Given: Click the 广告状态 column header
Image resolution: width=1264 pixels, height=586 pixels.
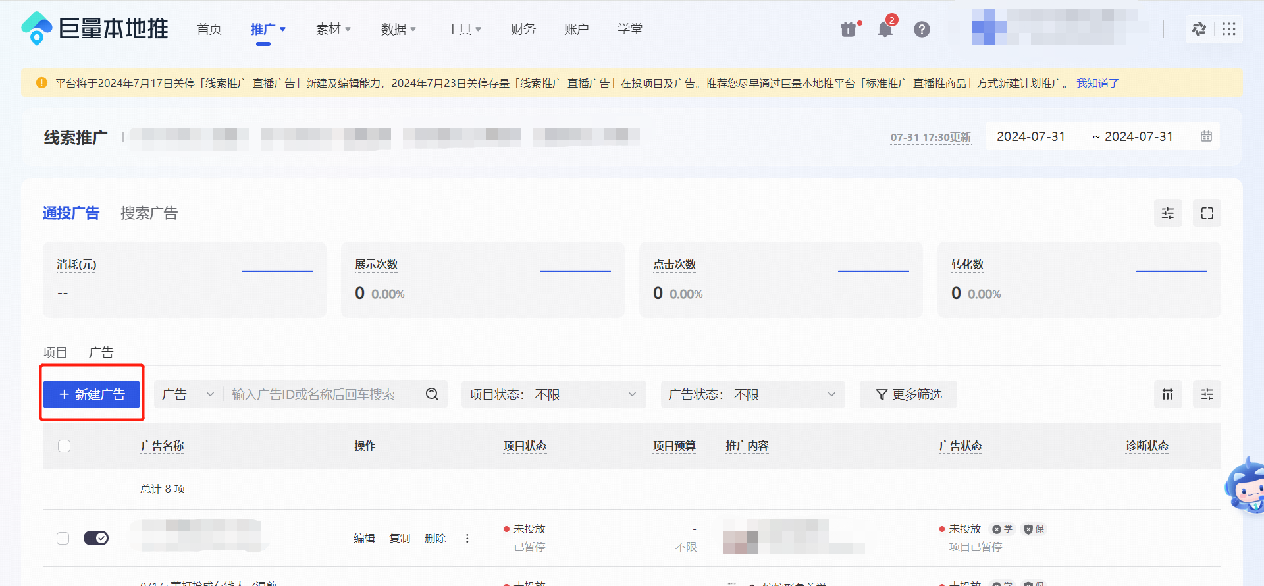Looking at the screenshot, I should click(961, 446).
